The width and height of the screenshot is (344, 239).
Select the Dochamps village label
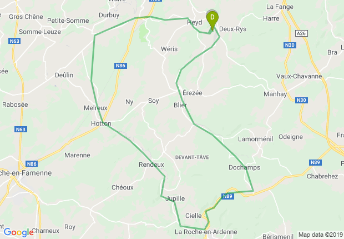pyautogui.click(x=244, y=167)
